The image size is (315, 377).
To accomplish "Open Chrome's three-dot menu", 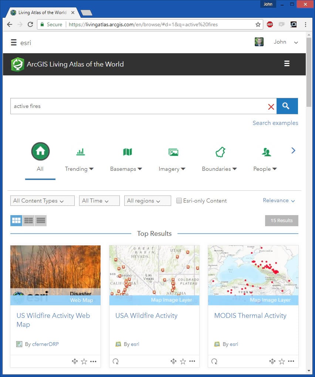I will pos(305,24).
